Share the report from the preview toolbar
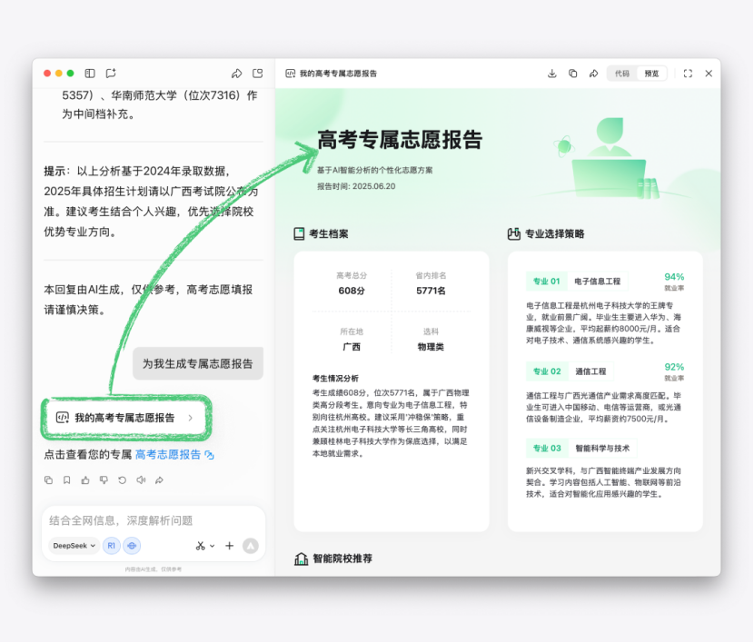The width and height of the screenshot is (754, 643). pyautogui.click(x=594, y=73)
